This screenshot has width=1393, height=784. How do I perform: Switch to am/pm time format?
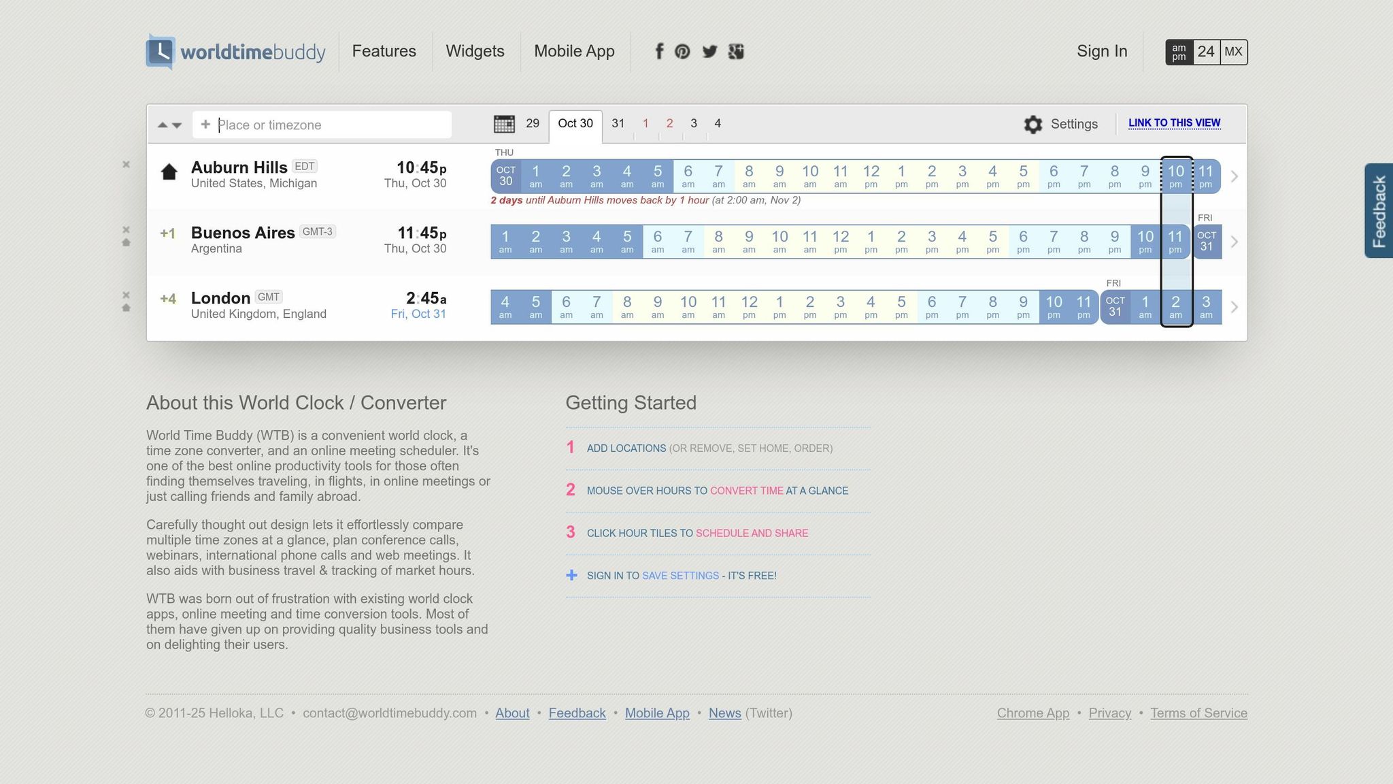[x=1179, y=52]
